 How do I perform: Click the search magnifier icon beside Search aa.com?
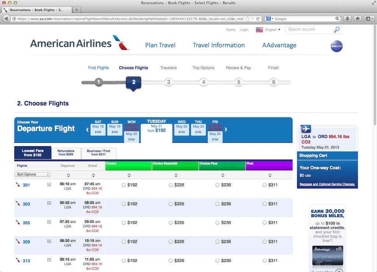337,29
